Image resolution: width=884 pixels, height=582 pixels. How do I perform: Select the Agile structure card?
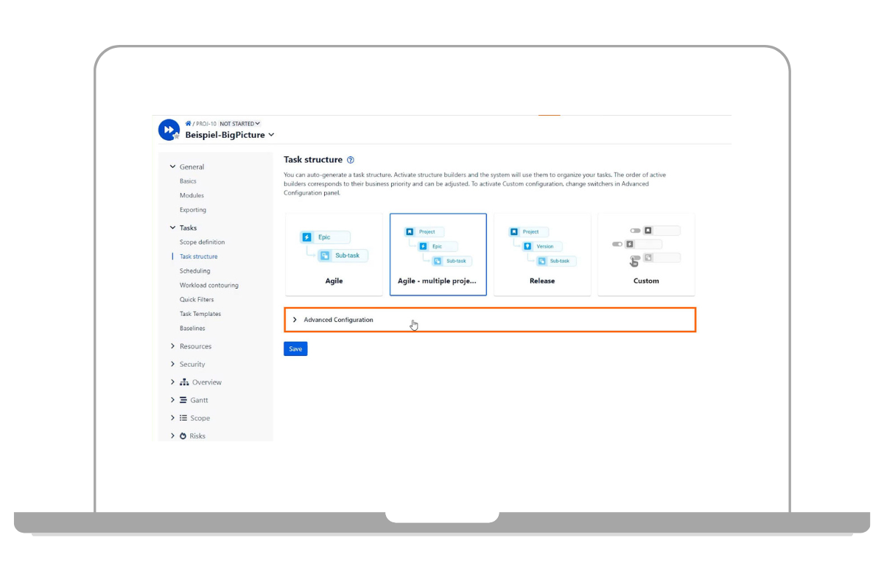click(334, 254)
